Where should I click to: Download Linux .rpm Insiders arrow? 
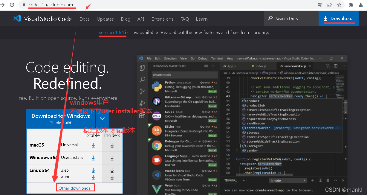(112, 177)
